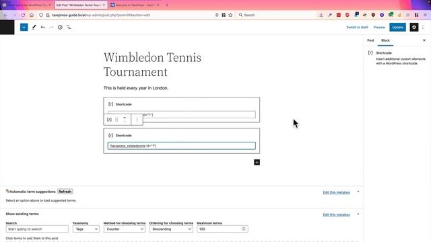Open browser hamburger menu

click(x=425, y=15)
